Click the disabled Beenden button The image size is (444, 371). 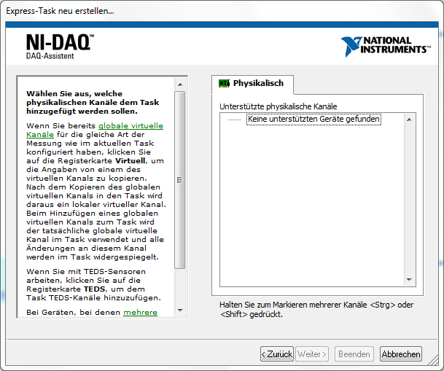(354, 354)
